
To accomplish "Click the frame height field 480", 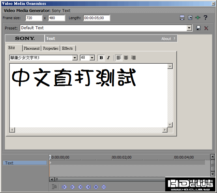I will tap(56, 18).
